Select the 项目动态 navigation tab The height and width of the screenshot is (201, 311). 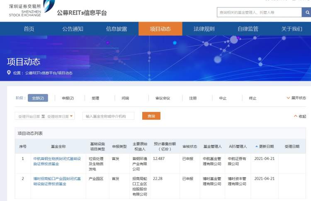(x=160, y=29)
